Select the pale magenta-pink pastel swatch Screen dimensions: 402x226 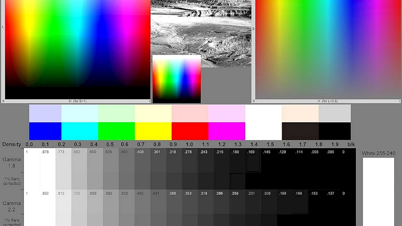[226, 113]
